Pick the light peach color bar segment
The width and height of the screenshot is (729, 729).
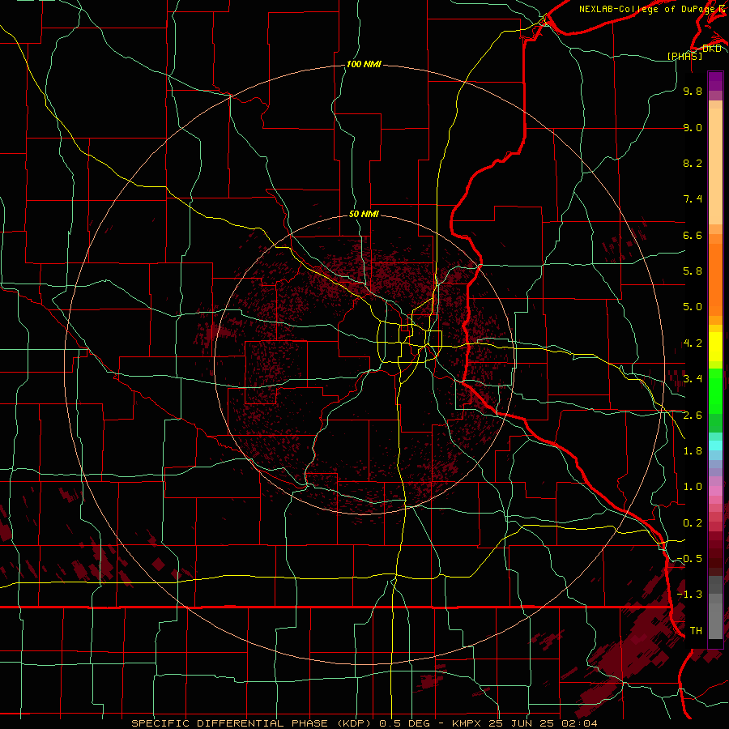point(715,166)
